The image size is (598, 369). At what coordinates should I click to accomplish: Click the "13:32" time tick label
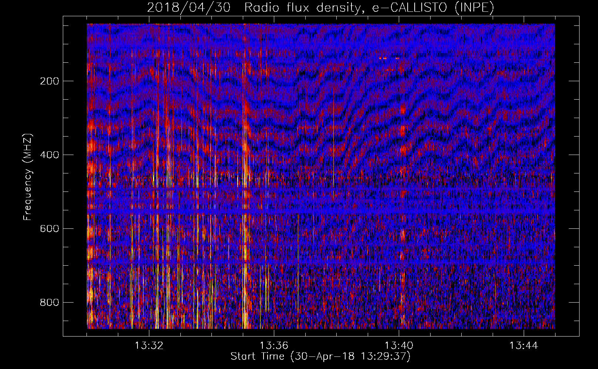coord(149,346)
